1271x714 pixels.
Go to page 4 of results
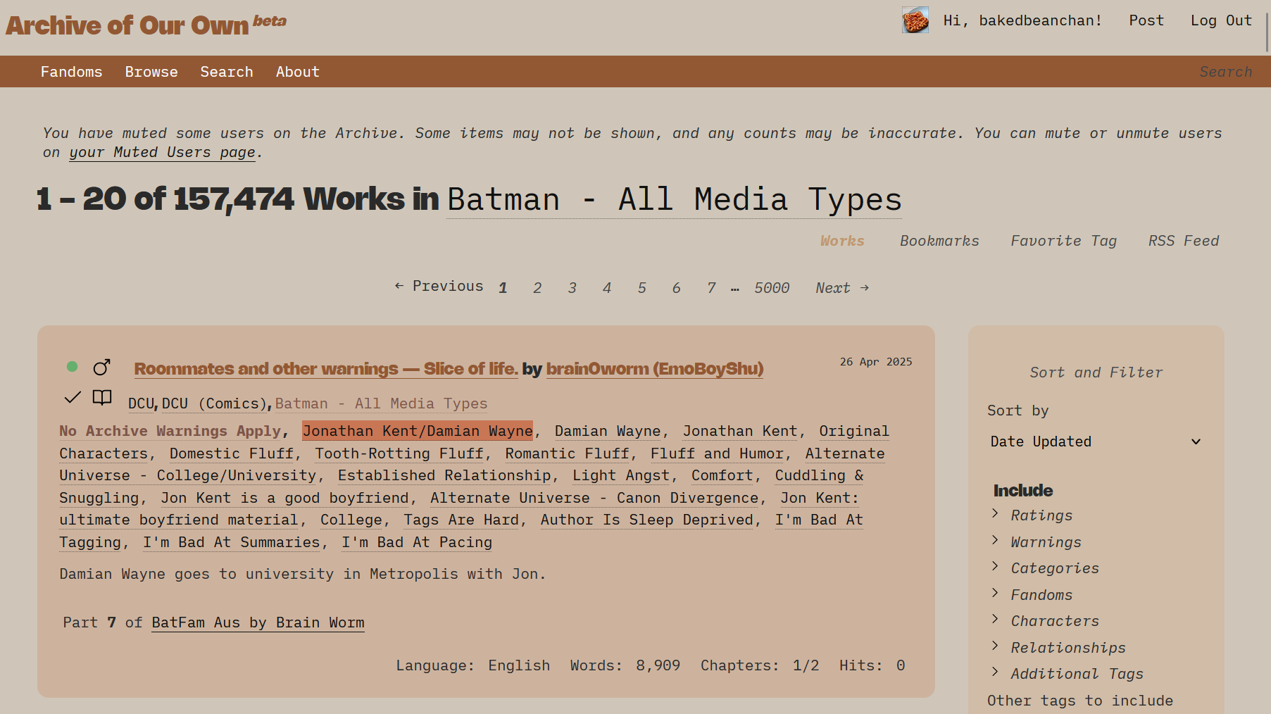tap(607, 288)
